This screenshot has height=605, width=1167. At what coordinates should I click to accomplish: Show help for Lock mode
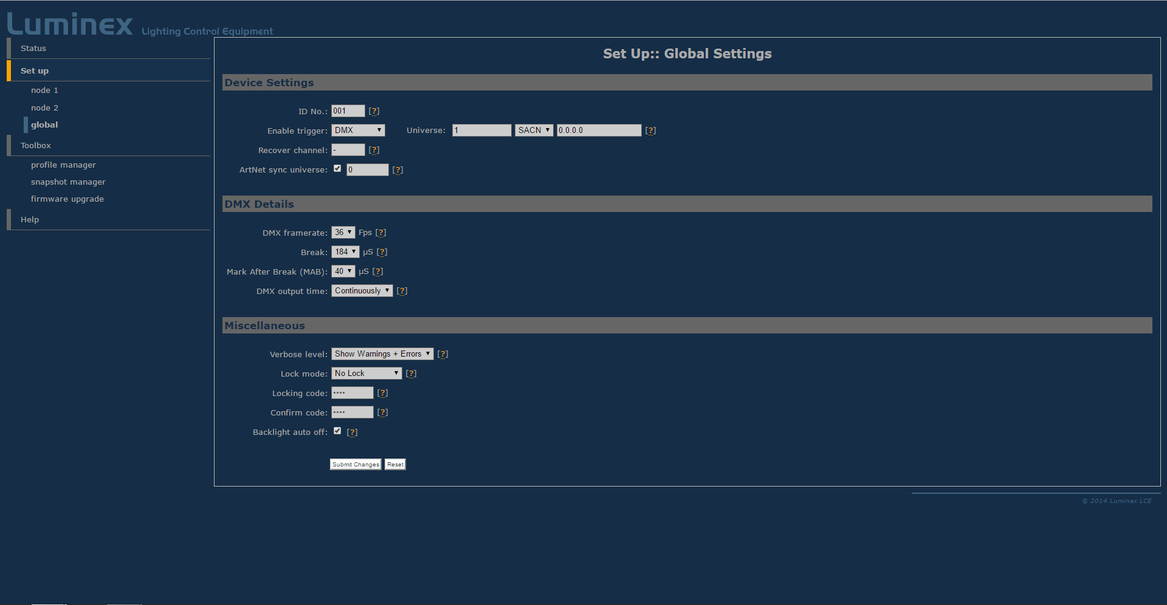pos(411,374)
